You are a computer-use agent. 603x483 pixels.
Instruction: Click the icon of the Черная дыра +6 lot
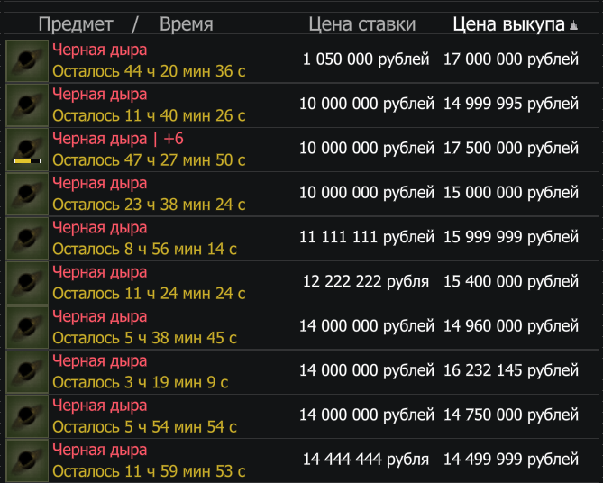[27, 149]
